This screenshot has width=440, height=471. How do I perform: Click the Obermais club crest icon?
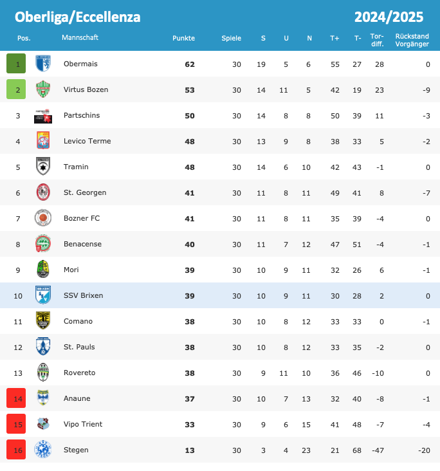tap(43, 64)
